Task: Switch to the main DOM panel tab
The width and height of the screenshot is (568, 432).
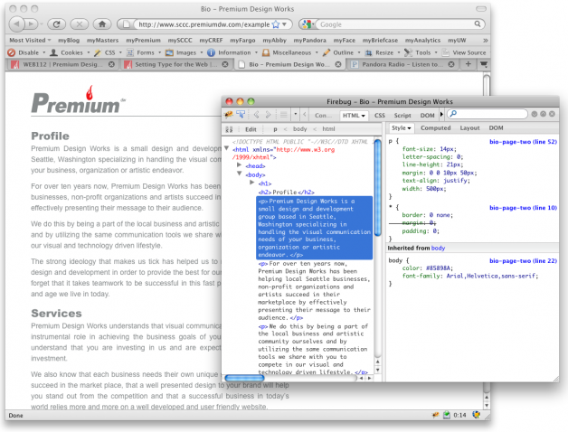Action: (x=427, y=116)
